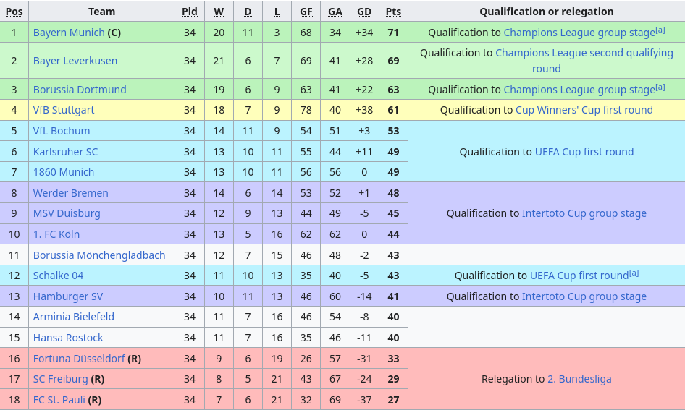Click the Fortuna Düsseldorf link
685x410 pixels.
[x=79, y=359]
